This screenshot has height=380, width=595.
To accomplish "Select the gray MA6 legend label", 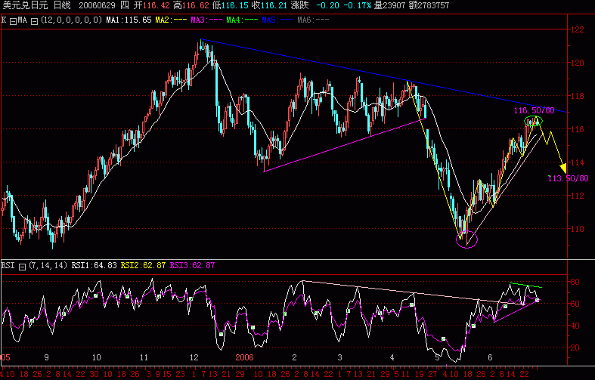I will coord(313,20).
